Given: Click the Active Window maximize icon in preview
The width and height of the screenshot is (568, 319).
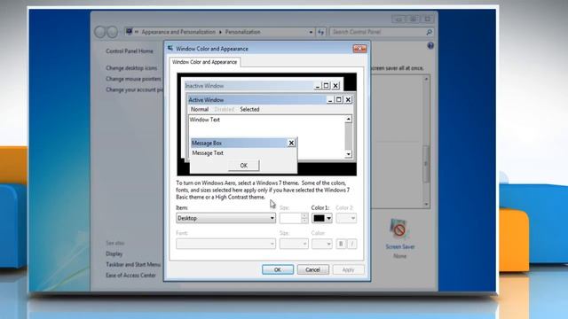Looking at the screenshot, I should [x=339, y=99].
